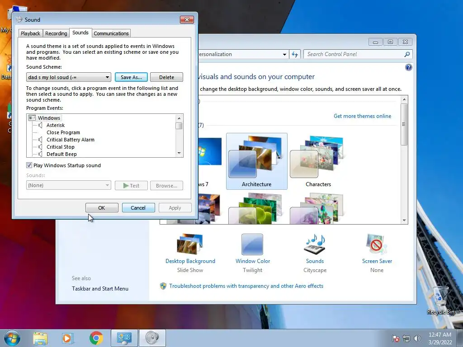Open Troubleshoot problems with transparency link
Image resolution: width=463 pixels, height=347 pixels.
click(x=246, y=286)
